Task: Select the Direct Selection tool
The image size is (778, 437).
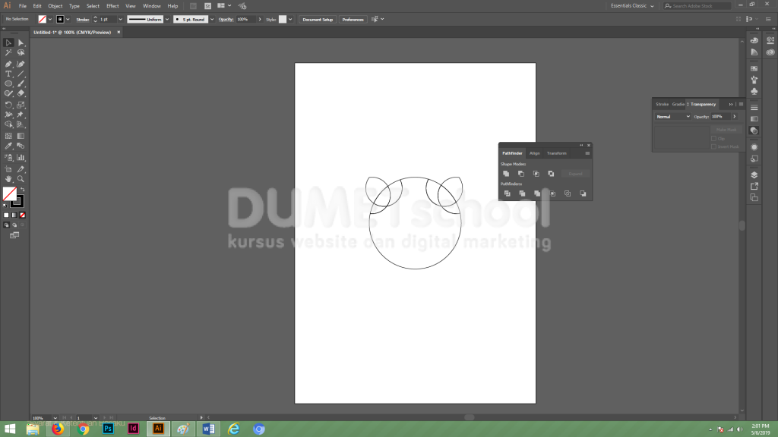Action: (x=21, y=43)
